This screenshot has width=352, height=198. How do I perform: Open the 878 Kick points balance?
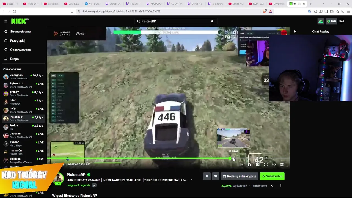[331, 21]
